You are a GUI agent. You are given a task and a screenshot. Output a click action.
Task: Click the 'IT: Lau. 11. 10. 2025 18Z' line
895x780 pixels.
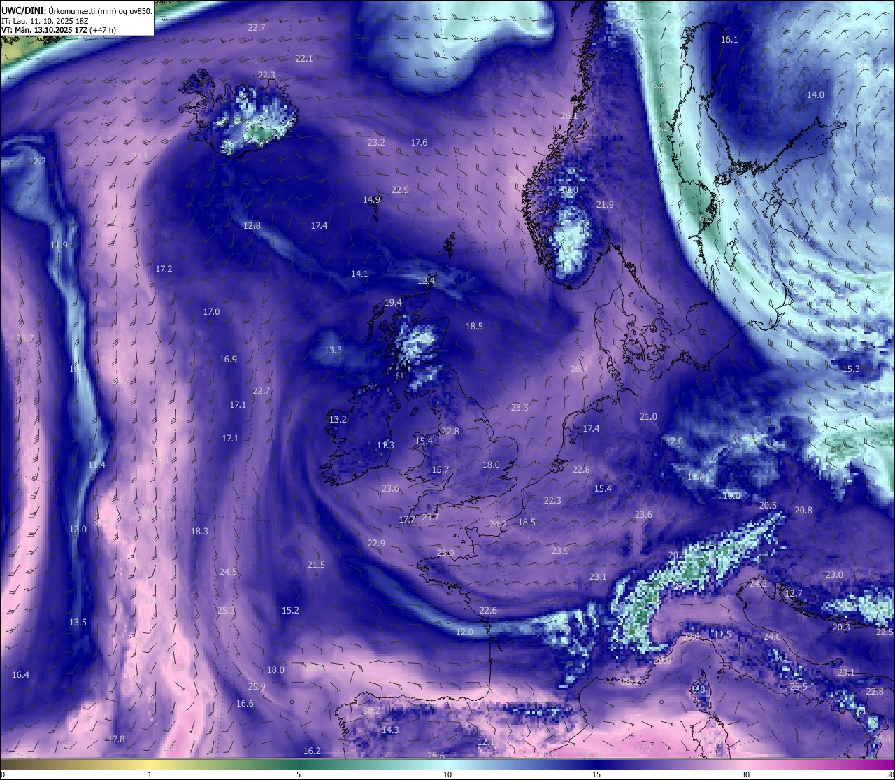click(45, 21)
